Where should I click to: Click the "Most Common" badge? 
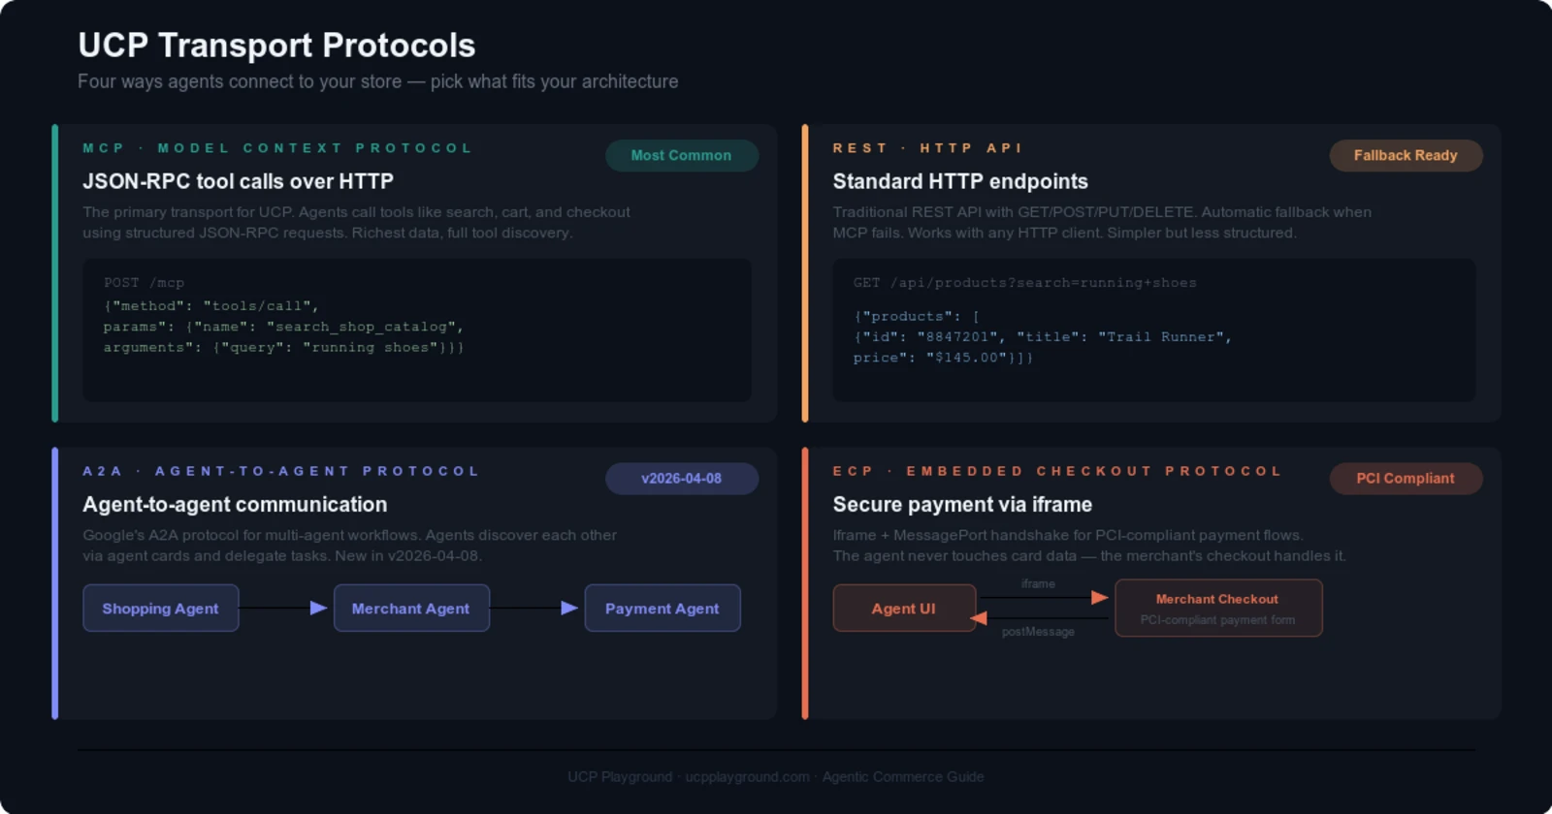click(x=682, y=155)
